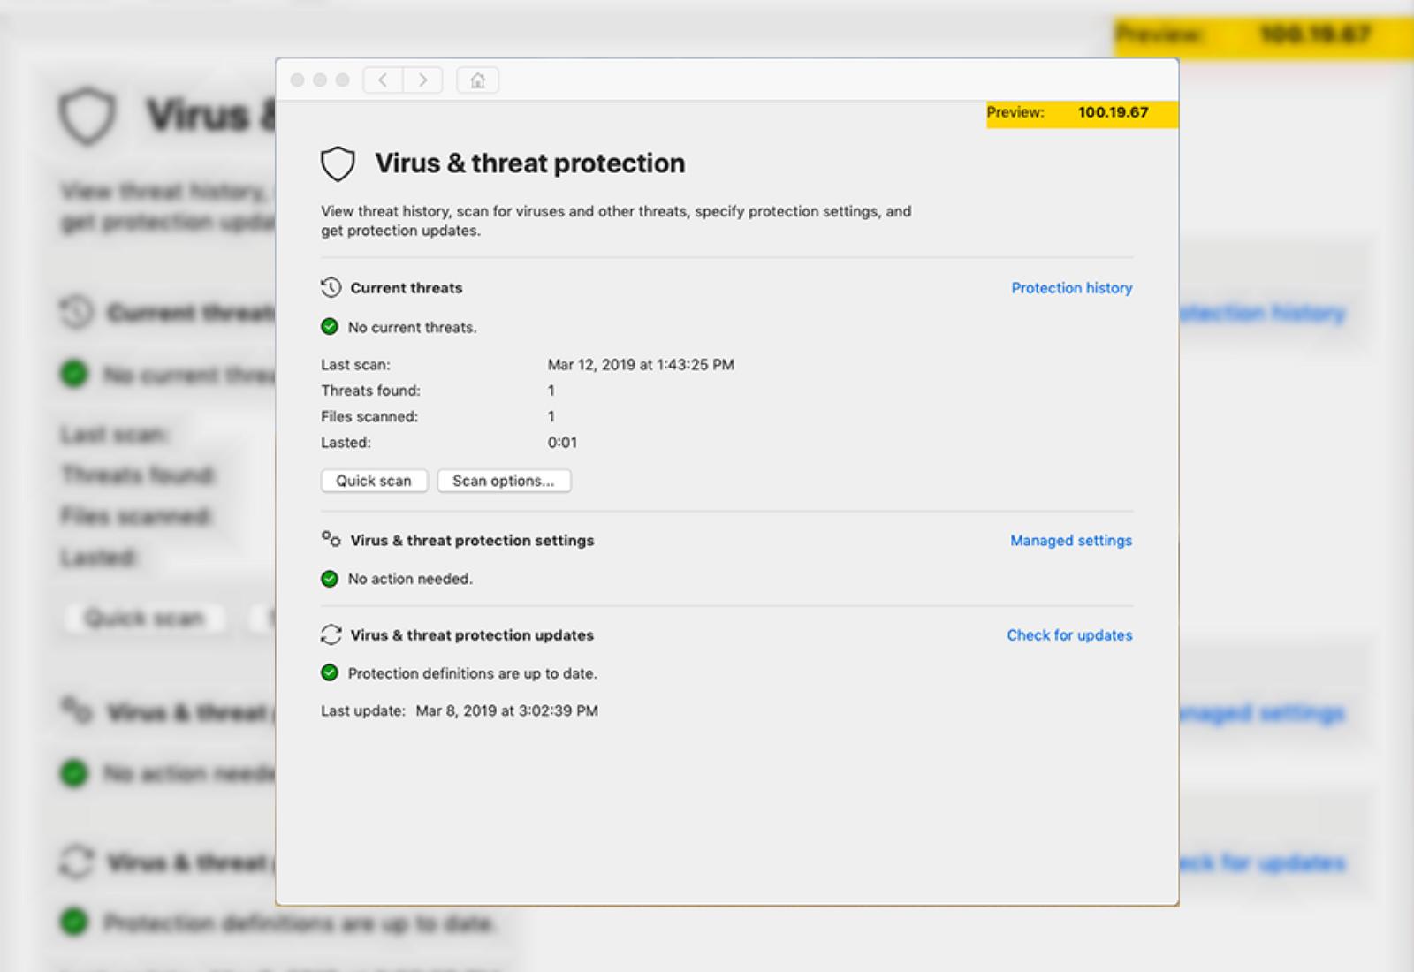
Task: Click Virus & threat protection settings title
Action: (x=472, y=541)
